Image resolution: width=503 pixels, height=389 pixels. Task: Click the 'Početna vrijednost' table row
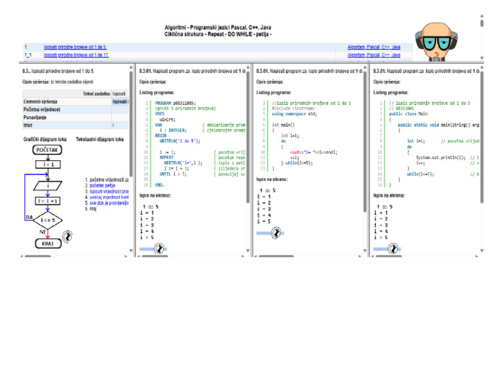coord(75,109)
